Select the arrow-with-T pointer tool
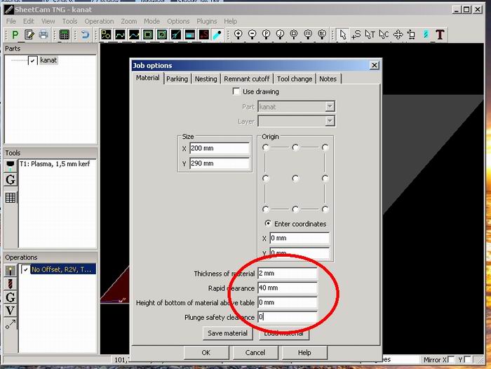This screenshot has height=369, width=491. (x=370, y=34)
